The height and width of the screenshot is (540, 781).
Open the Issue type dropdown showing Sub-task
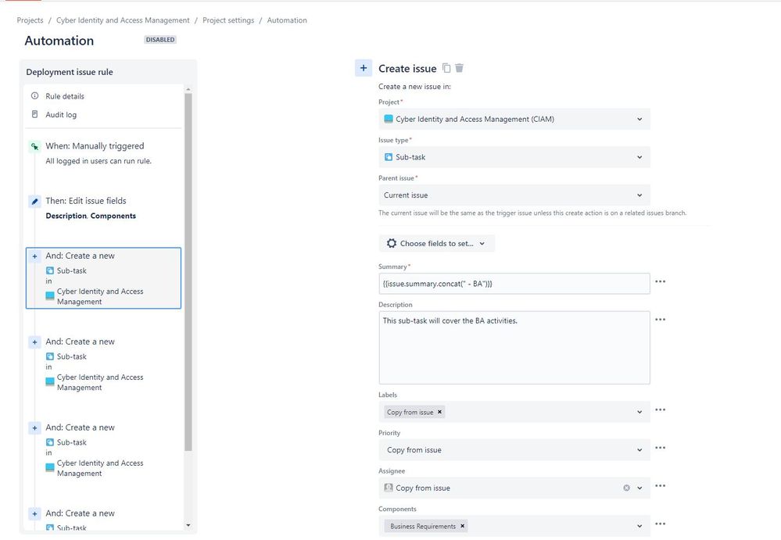(514, 157)
